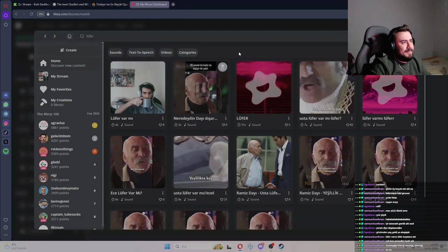This screenshot has width=448, height=252.
Task: Open the Opera menu logo
Action: pos(6,6)
